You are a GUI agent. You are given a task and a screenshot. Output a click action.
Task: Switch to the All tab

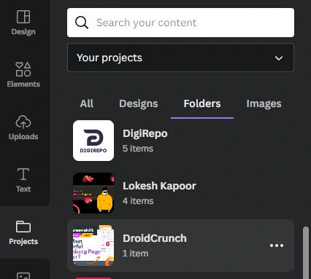[87, 103]
